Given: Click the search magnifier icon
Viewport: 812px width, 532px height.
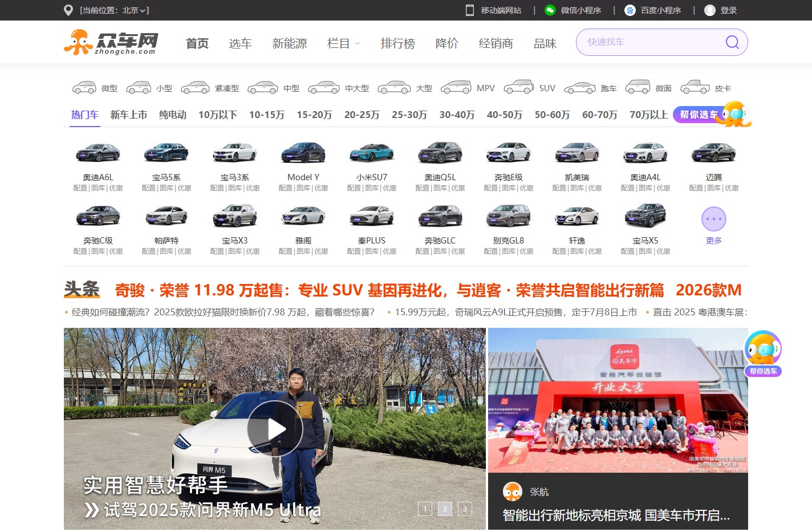Looking at the screenshot, I should pyautogui.click(x=732, y=42).
